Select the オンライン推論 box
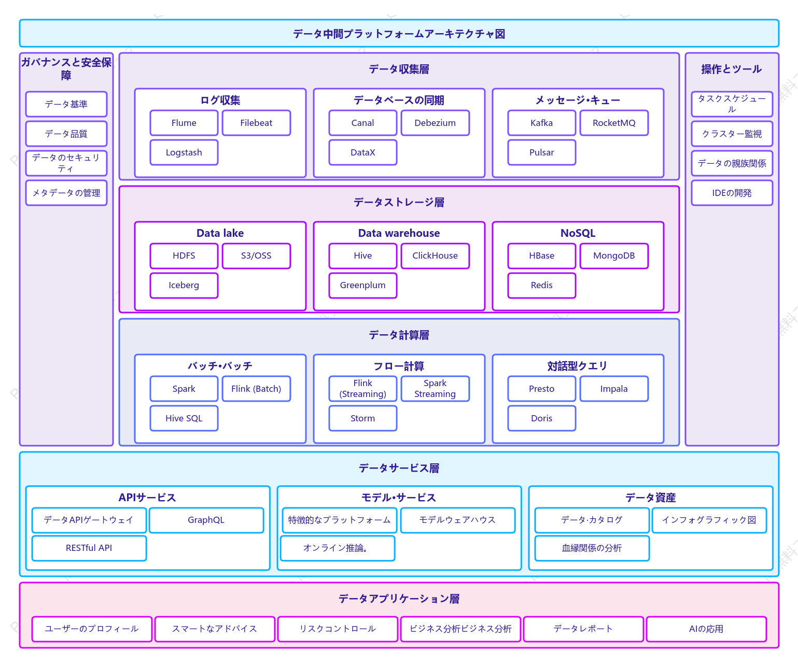Viewport: 798px width, 667px height. click(338, 548)
